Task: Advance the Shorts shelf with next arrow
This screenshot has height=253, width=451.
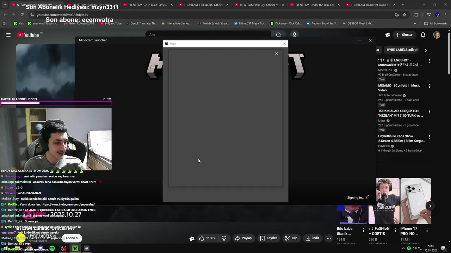Action: tap(430, 206)
